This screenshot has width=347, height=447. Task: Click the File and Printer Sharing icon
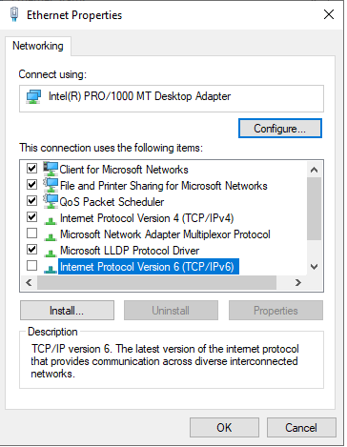pos(51,185)
